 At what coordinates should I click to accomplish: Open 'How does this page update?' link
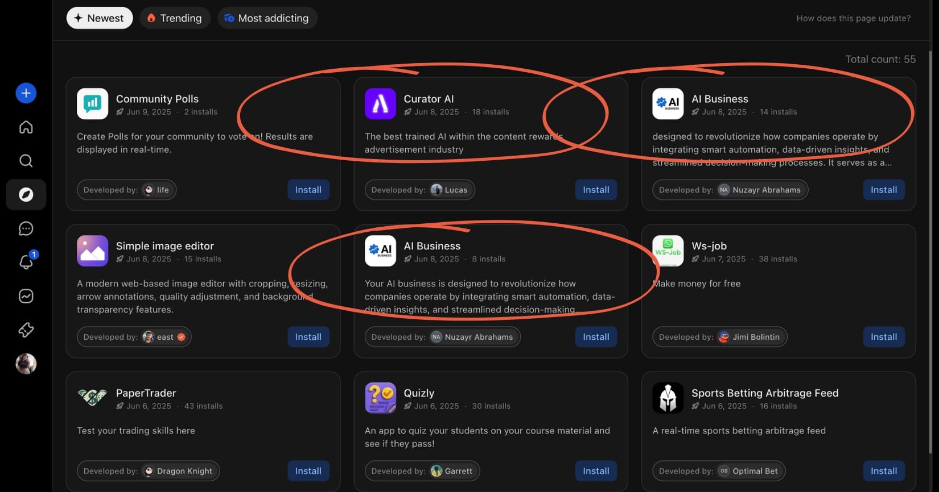pyautogui.click(x=853, y=18)
